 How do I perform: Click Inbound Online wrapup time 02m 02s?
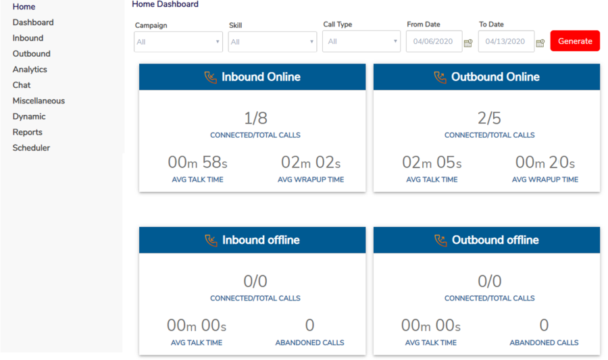[311, 162]
